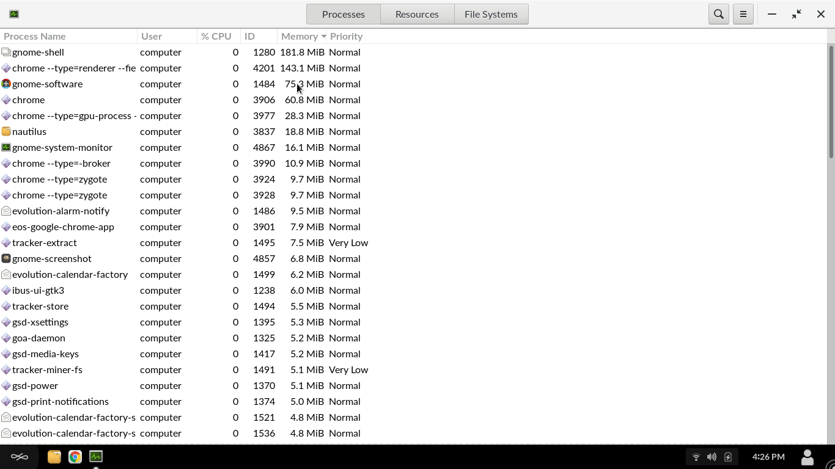Click the 143.1 MiB memory value
Image resolution: width=835 pixels, height=469 pixels.
point(302,68)
